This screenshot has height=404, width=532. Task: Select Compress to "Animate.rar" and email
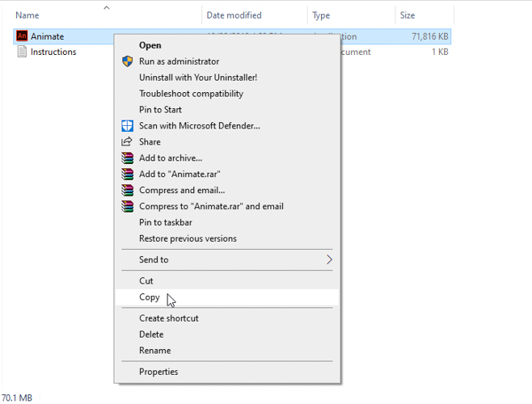pos(227,206)
